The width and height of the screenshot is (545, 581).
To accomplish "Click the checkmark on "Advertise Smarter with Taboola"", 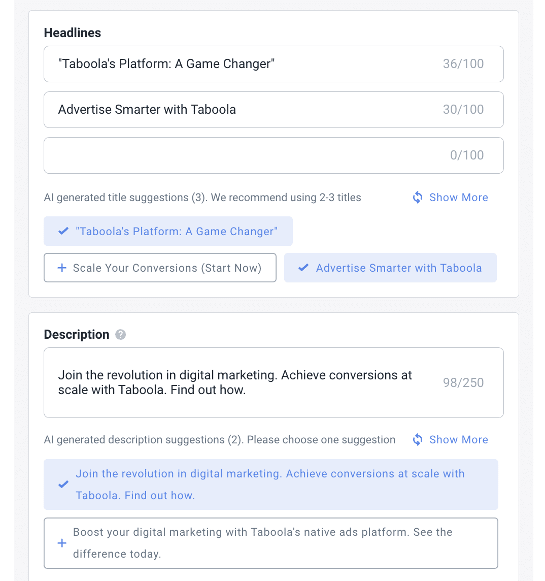I will [x=303, y=268].
